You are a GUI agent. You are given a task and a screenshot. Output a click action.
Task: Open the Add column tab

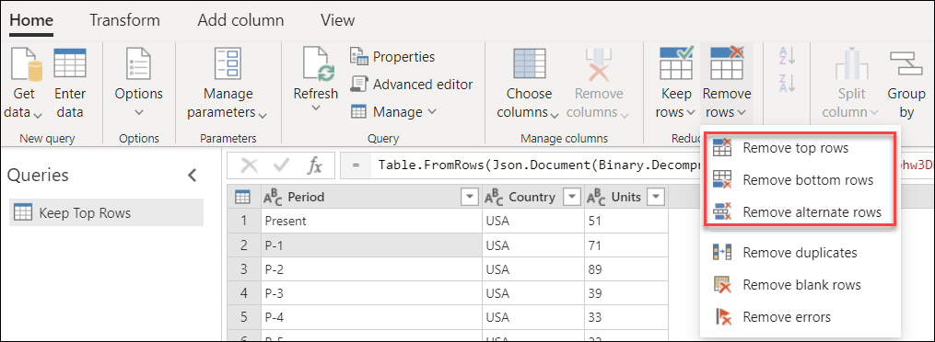pyautogui.click(x=240, y=20)
